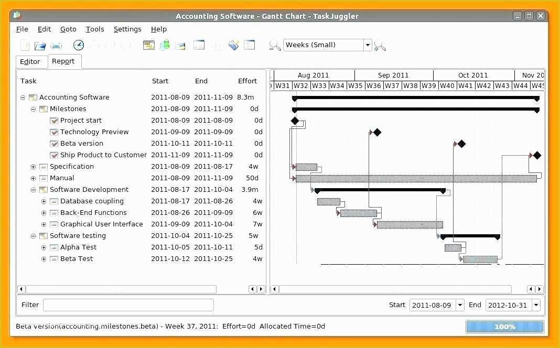Click the Graphical User Interface Gantt bar
This screenshot has height=348, width=560.
click(410, 225)
